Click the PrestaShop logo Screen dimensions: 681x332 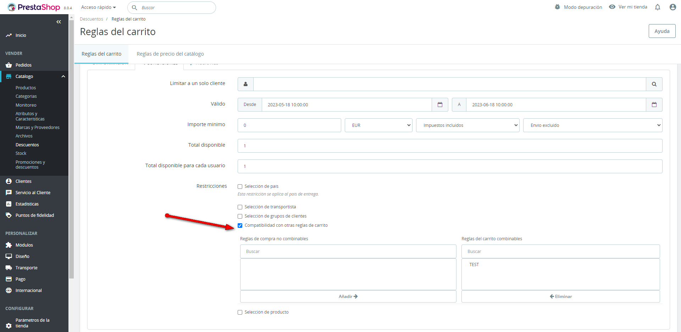(34, 7)
